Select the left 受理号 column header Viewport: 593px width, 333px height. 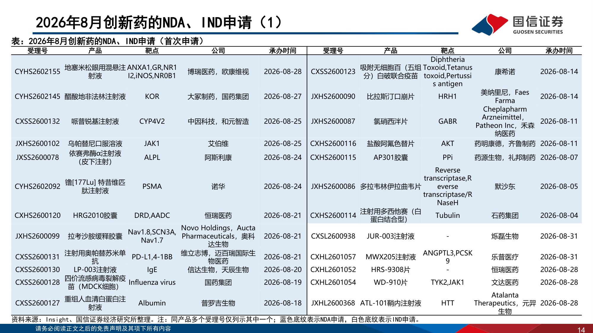[x=37, y=51]
